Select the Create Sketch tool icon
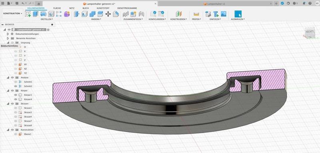320x153 pixels. (28, 14)
